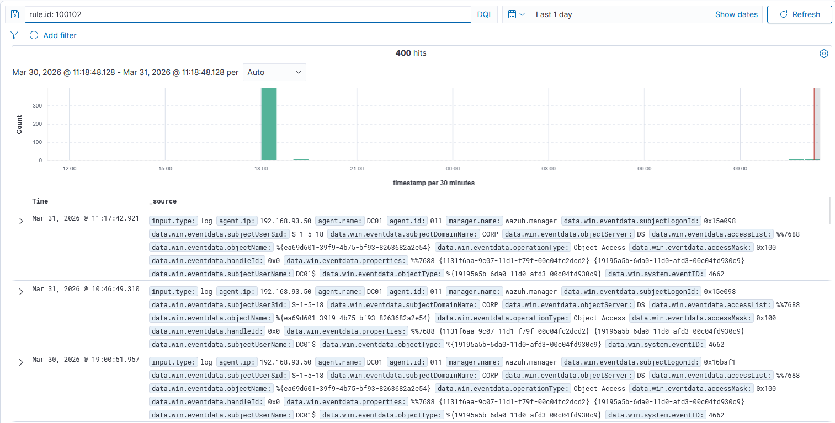The width and height of the screenshot is (835, 423).
Task: Click the Time column header
Action: 40,201
